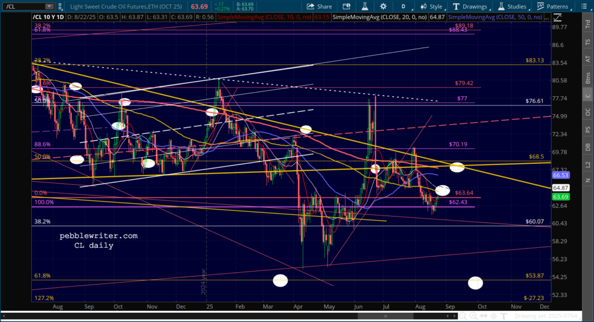Click the text drawing T icon
Image resolution: width=594 pixels, height=322 pixels.
pyautogui.click(x=504, y=316)
